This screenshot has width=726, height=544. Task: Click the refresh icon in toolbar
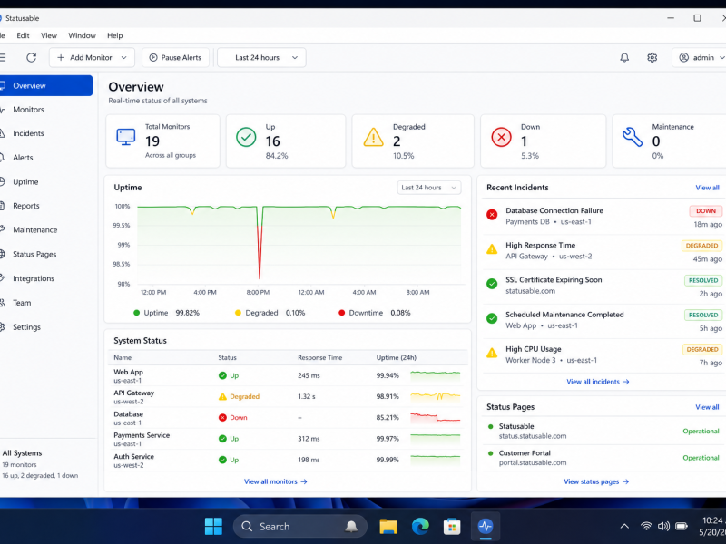pos(31,57)
